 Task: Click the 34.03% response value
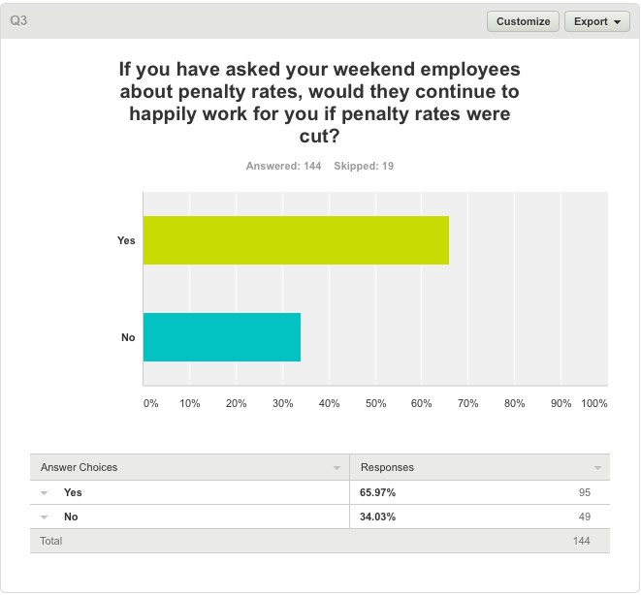pyautogui.click(x=378, y=517)
